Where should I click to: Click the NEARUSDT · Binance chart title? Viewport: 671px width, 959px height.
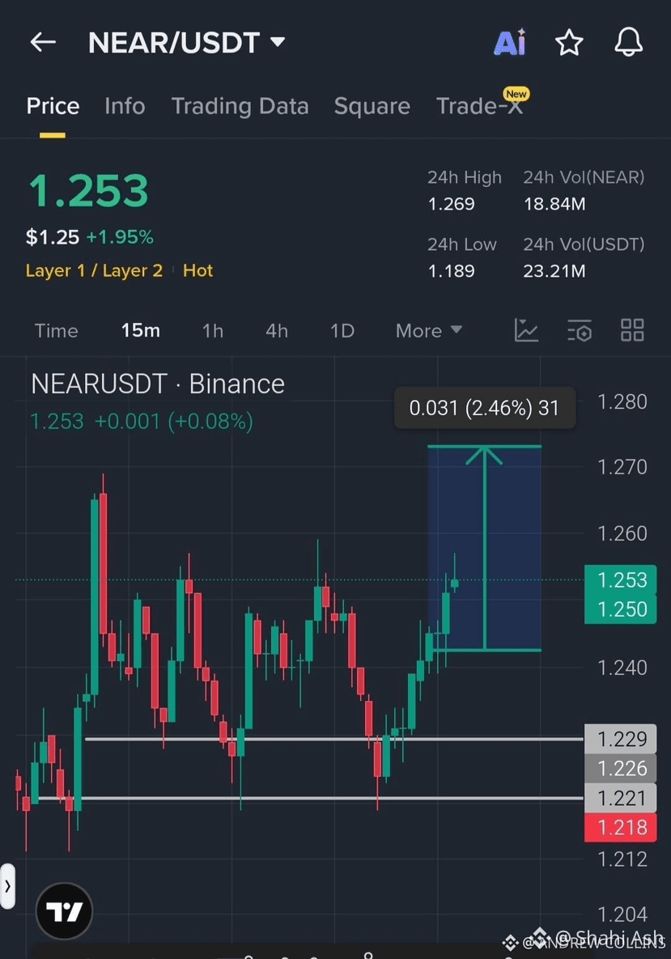(x=158, y=384)
